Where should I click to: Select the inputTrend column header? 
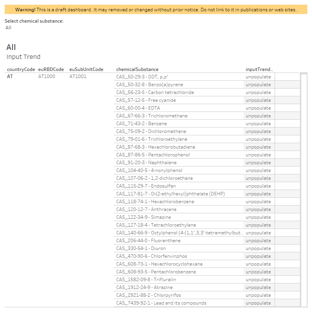[259, 69]
